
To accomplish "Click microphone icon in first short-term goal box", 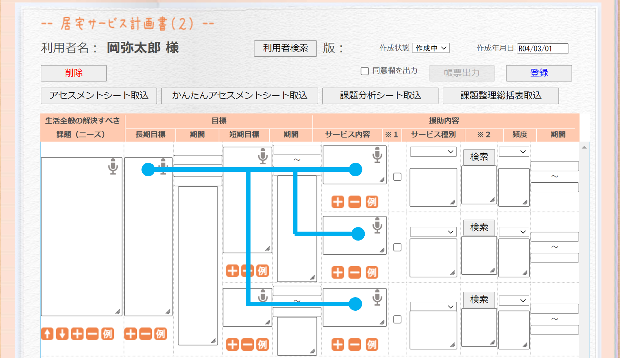I will (263, 156).
